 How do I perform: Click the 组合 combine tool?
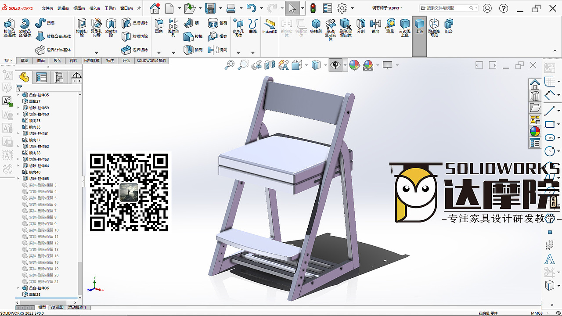(x=448, y=26)
